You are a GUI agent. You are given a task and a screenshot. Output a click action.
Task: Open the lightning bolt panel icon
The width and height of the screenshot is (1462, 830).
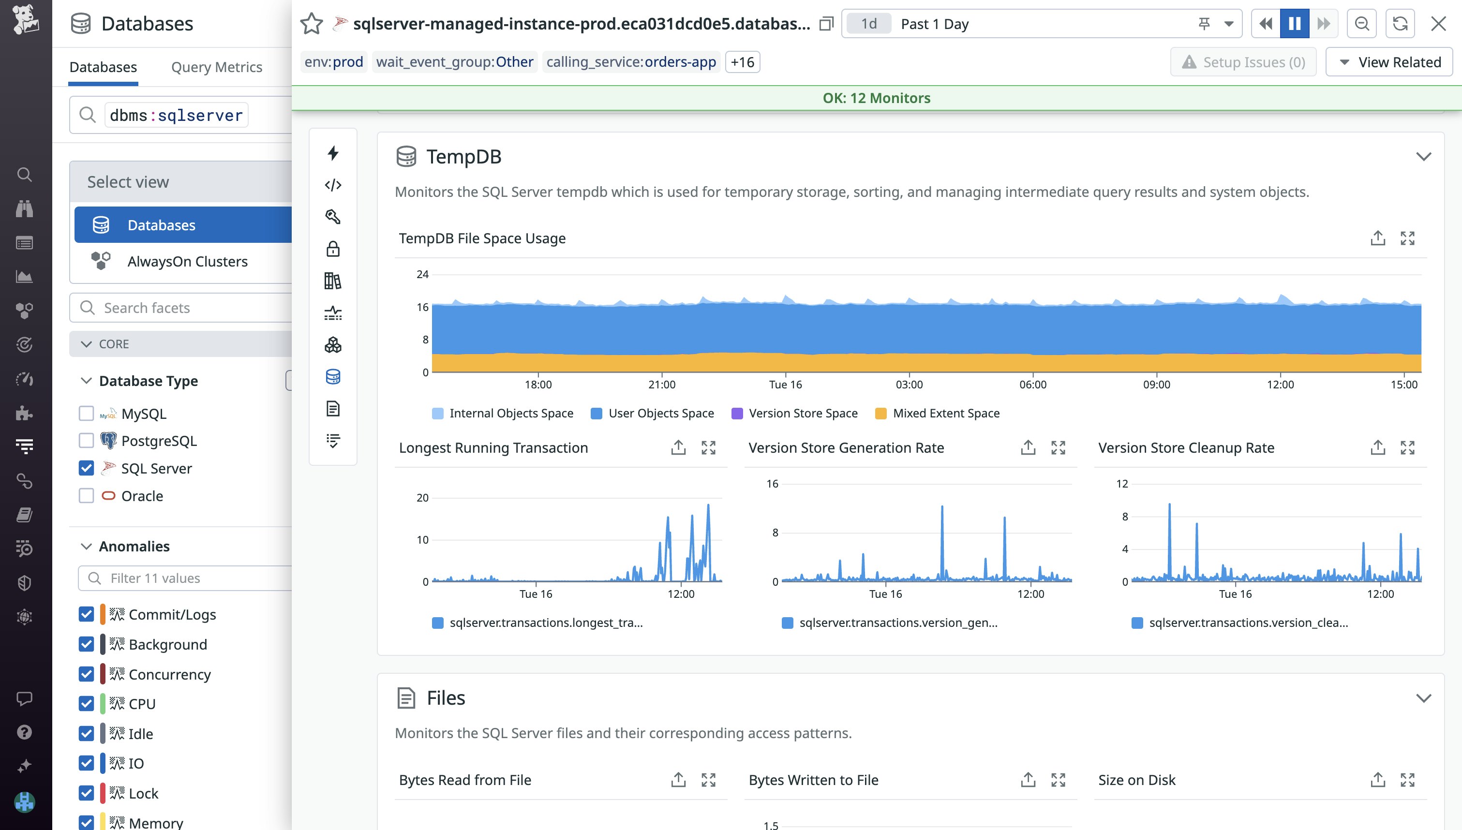333,153
